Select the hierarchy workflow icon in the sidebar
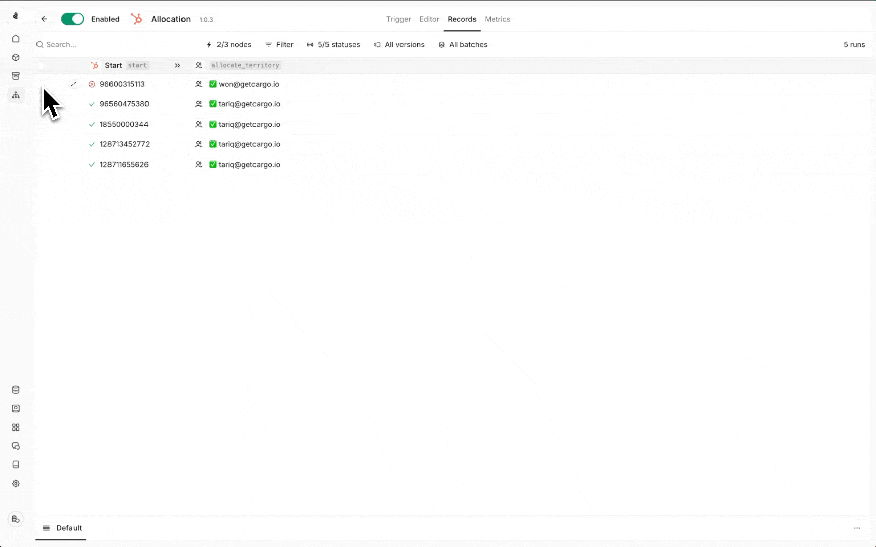 point(16,95)
